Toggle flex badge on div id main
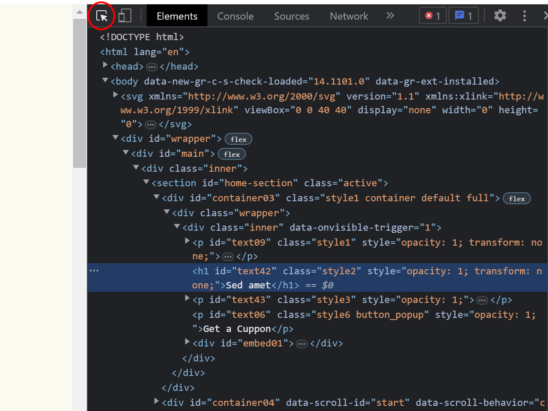 click(x=232, y=154)
